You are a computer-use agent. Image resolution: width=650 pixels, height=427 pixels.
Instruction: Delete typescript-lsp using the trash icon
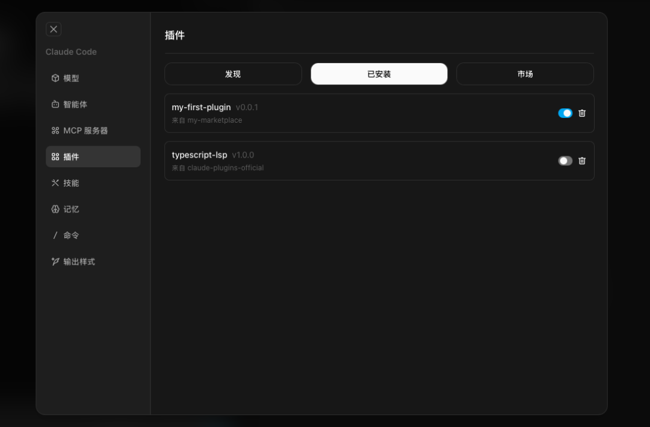click(x=582, y=161)
